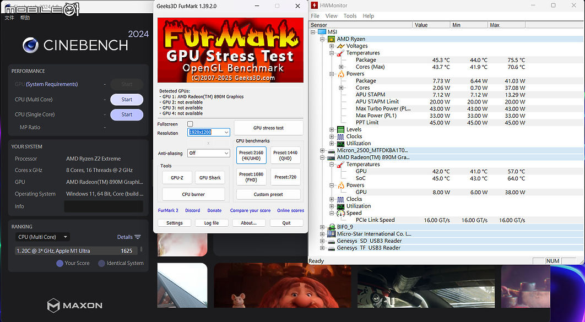The image size is (585, 322).
Task: Click the MSI computer icon in HWMonitor
Action: [322, 32]
